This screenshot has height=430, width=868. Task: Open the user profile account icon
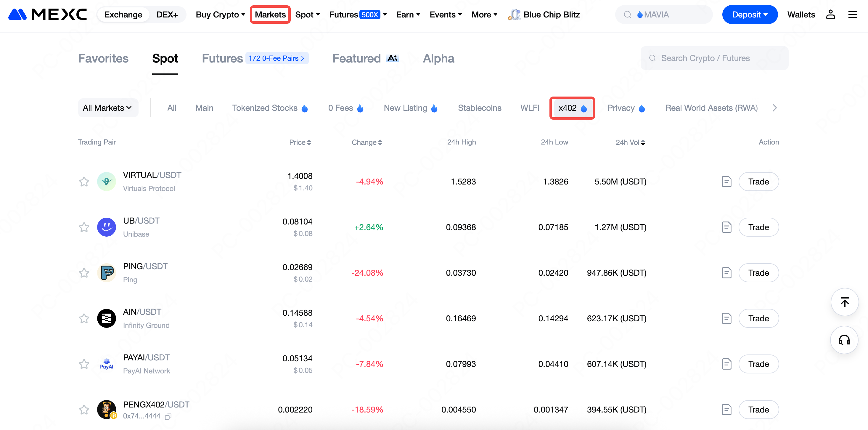(x=831, y=14)
